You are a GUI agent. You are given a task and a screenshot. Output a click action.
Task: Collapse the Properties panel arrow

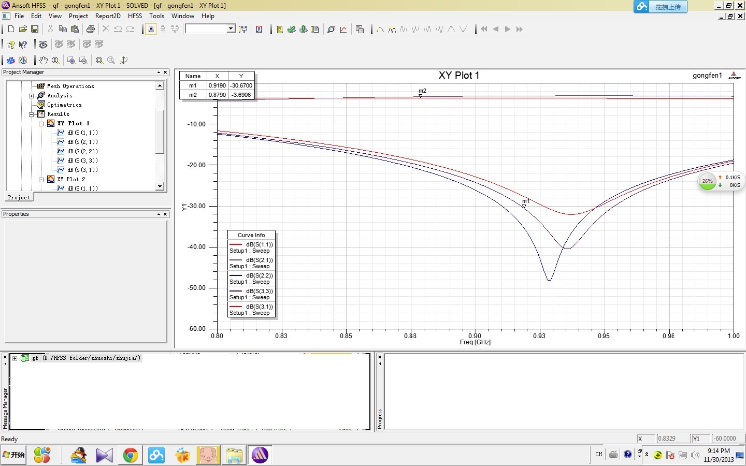point(159,214)
